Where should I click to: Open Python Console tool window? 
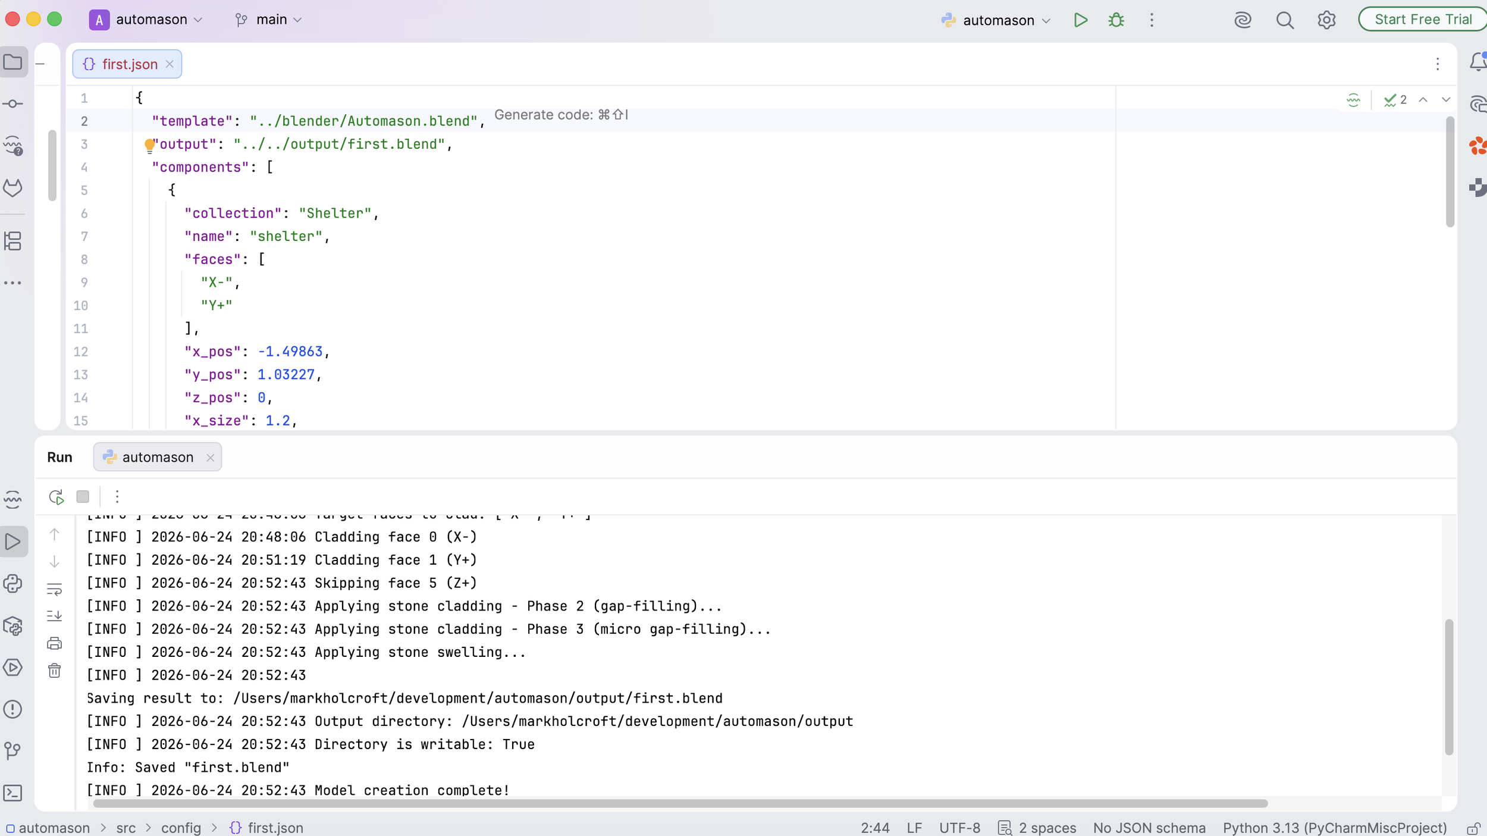point(13,584)
